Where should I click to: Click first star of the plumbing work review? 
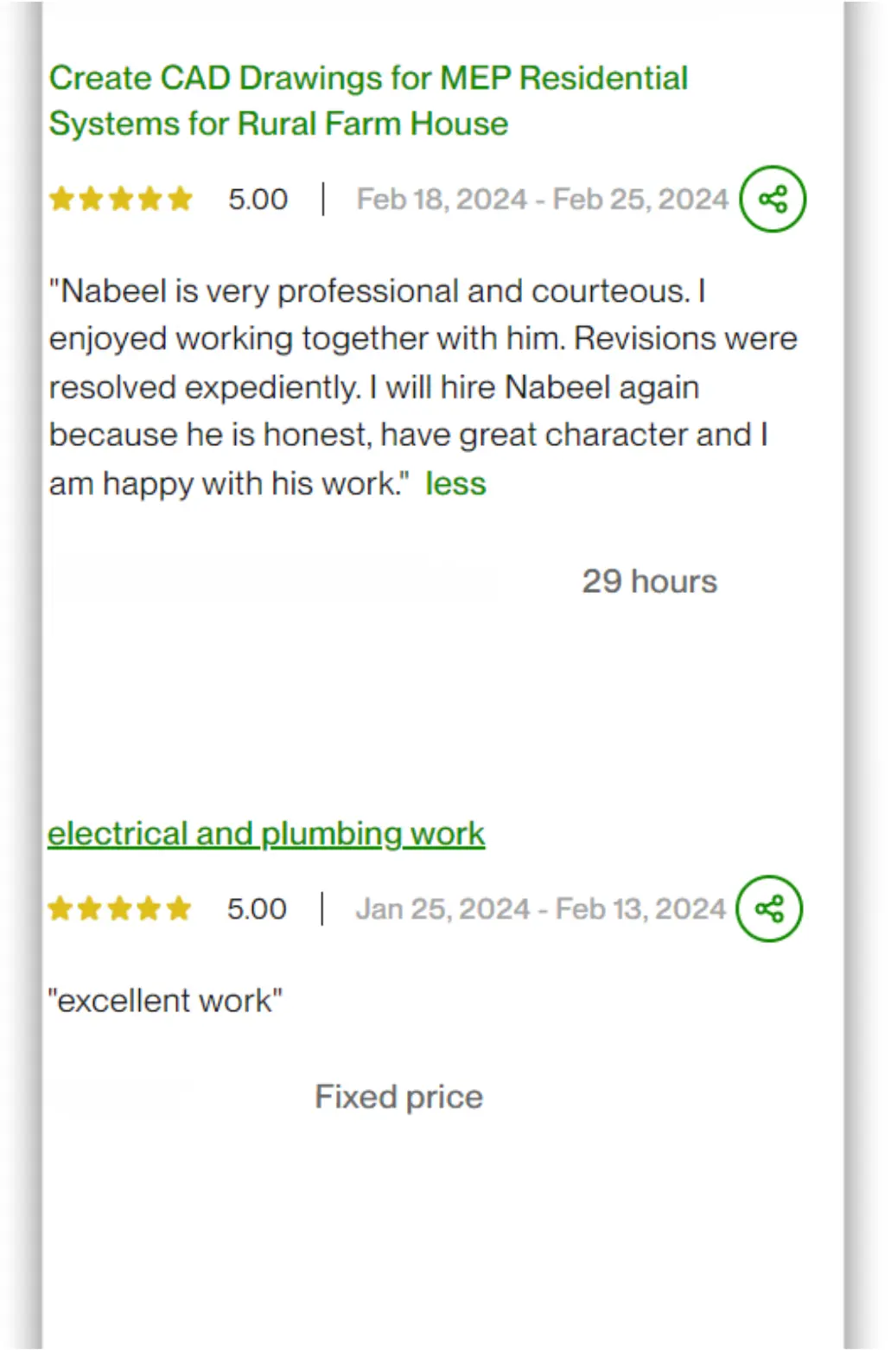tap(61, 908)
